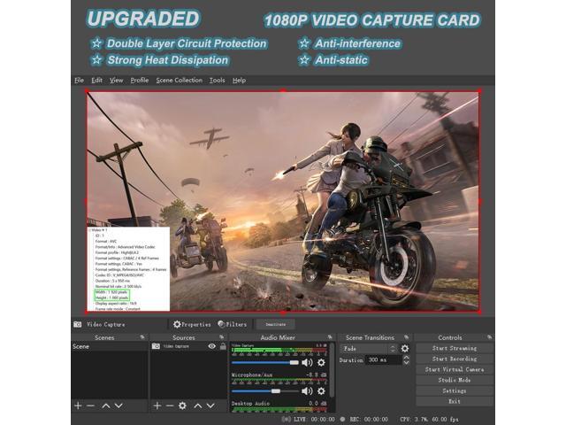Add a new scene with plus icon

pyautogui.click(x=78, y=406)
